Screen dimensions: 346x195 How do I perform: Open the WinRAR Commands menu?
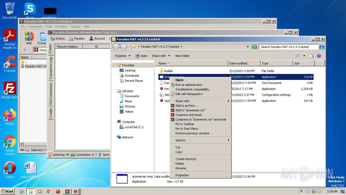pyautogui.click(x=35, y=27)
